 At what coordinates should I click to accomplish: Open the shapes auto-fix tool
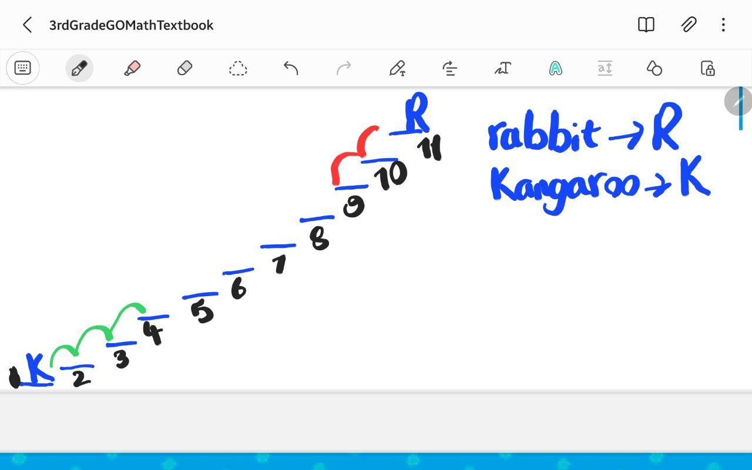tap(654, 68)
